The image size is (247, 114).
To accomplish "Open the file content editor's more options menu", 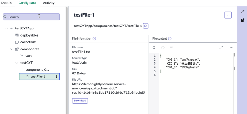I will (x=231, y=48).
